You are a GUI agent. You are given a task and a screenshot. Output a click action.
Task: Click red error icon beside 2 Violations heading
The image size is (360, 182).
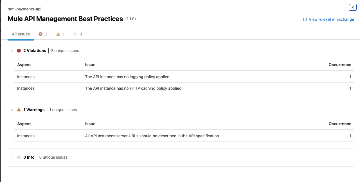pos(19,51)
